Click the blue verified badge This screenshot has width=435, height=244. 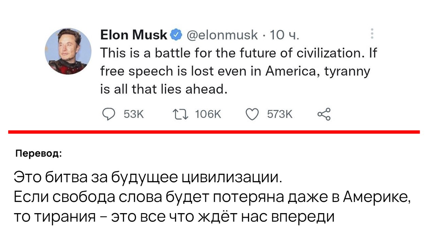[x=176, y=35]
